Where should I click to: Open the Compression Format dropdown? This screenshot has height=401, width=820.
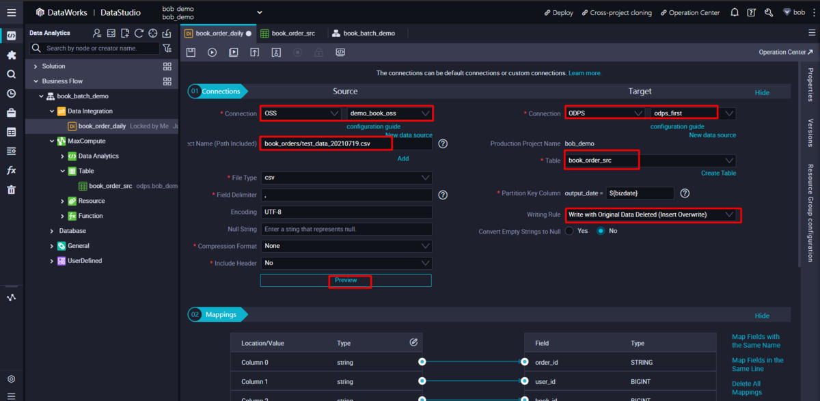[x=346, y=246]
